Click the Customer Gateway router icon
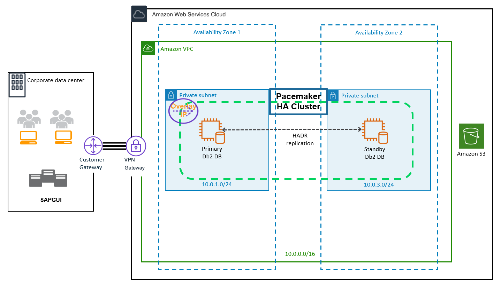 pyautogui.click(x=93, y=146)
